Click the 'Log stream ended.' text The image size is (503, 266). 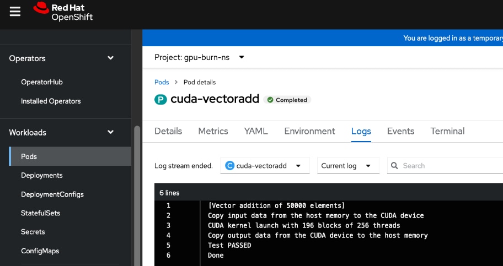[184, 166]
